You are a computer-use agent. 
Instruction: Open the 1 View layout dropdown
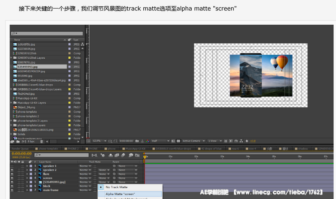(x=215, y=141)
